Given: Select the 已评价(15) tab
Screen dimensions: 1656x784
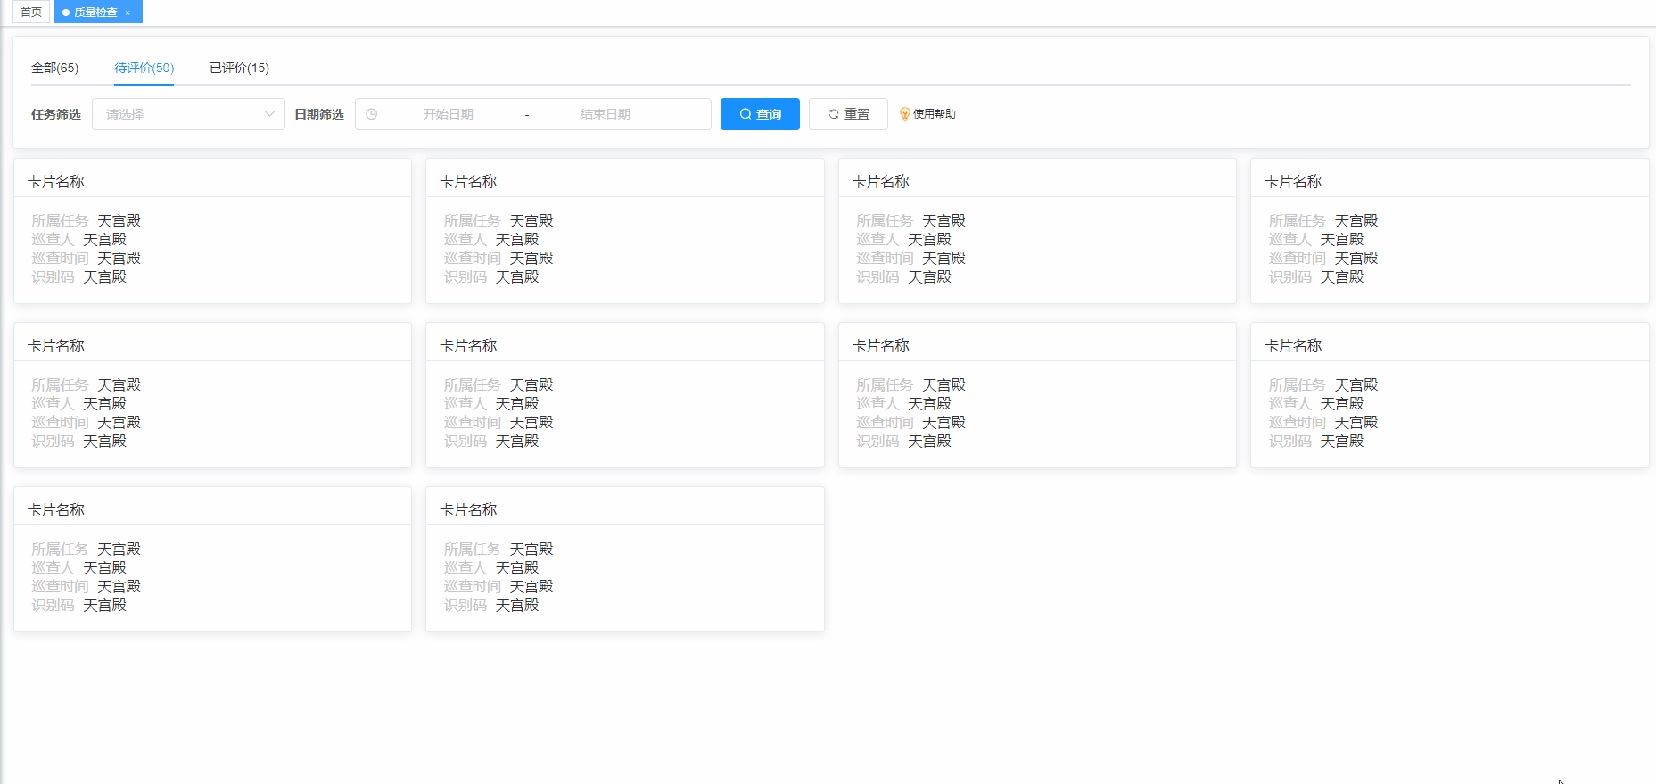Looking at the screenshot, I should click(239, 68).
